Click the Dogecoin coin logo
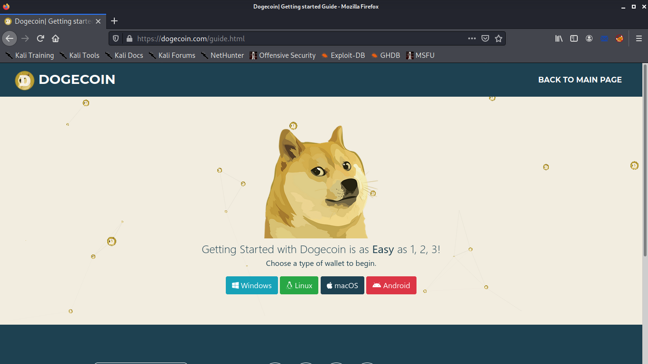The image size is (648, 364). [x=25, y=80]
